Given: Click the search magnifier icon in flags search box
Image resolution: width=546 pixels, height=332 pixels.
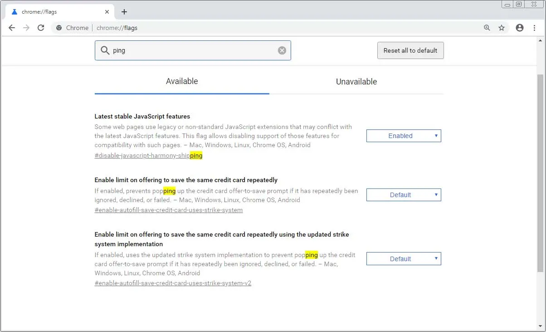Looking at the screenshot, I should point(105,50).
